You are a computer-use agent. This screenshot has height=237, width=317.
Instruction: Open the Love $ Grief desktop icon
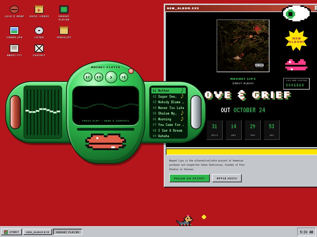pos(14,12)
